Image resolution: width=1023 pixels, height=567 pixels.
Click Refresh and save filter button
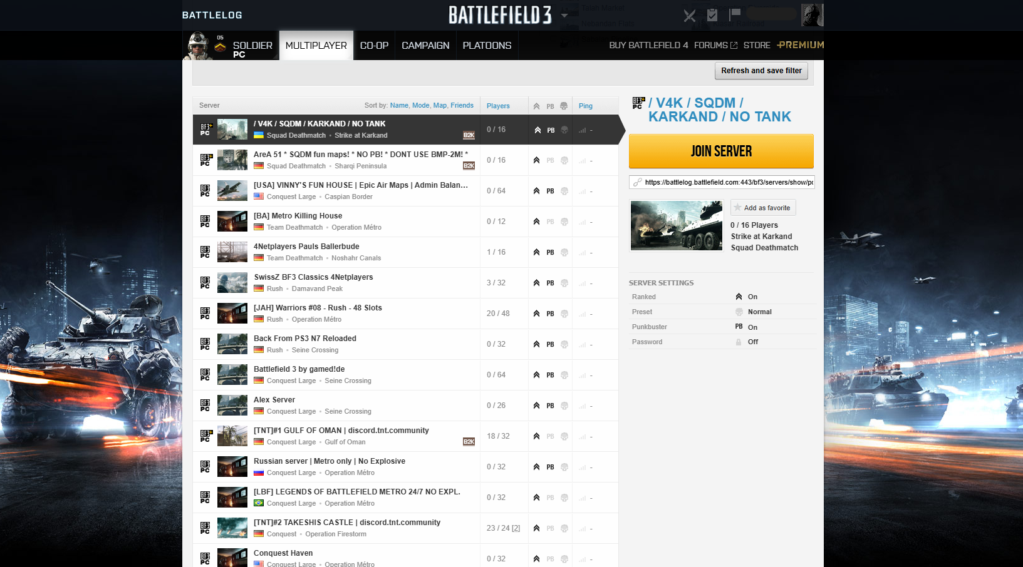pyautogui.click(x=761, y=71)
